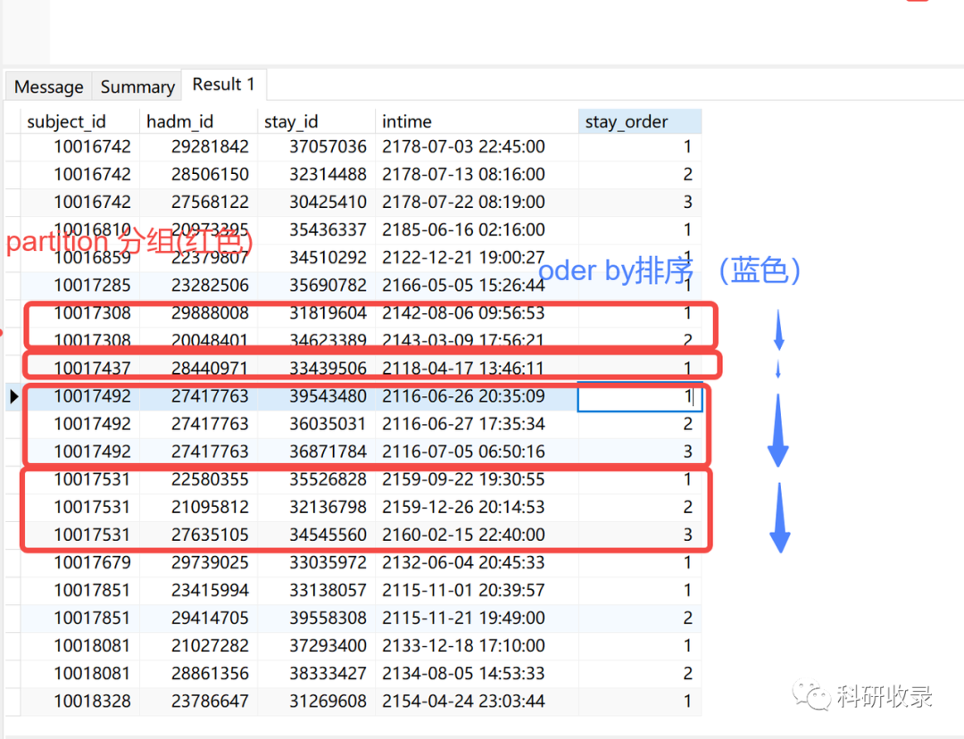Select hadm_id cell 21095812

click(198, 507)
